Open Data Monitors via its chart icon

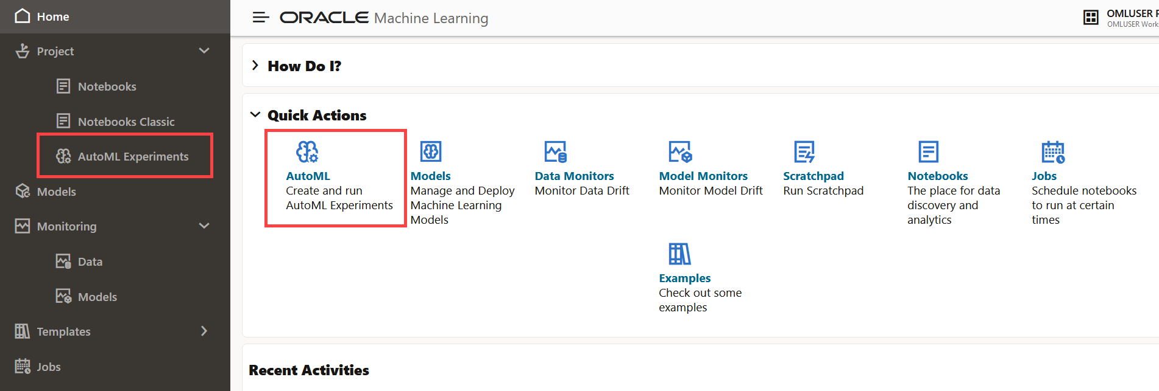556,151
